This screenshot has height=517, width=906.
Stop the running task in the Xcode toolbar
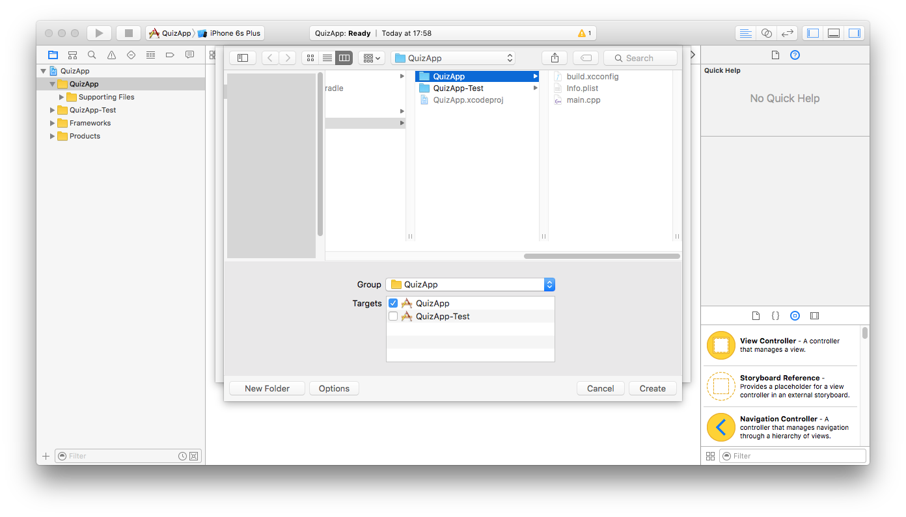click(x=129, y=33)
